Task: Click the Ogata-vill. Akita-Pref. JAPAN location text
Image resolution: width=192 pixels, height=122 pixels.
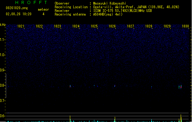Action: 136,7
